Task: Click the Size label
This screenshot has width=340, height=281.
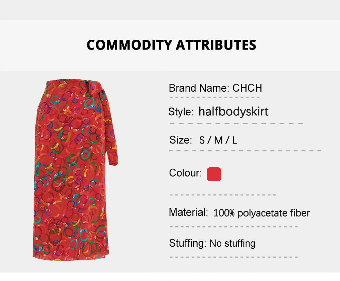Action: pos(181,140)
